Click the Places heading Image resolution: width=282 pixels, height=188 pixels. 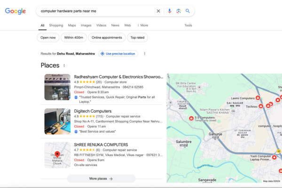point(50,65)
